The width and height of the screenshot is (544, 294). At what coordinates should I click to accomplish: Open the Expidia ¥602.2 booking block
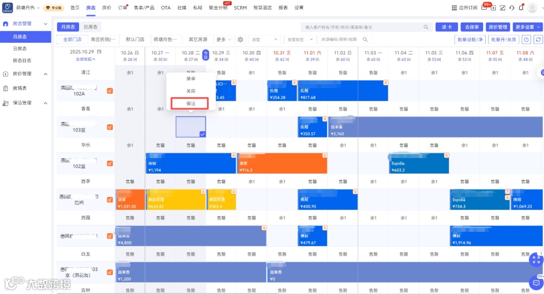pos(419,163)
